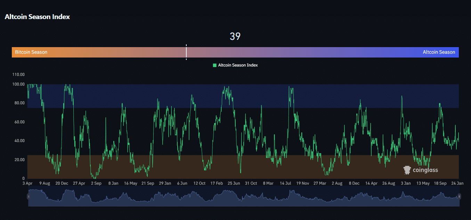
Task: Click the white marker on the season gradient bar
Action: point(186,52)
